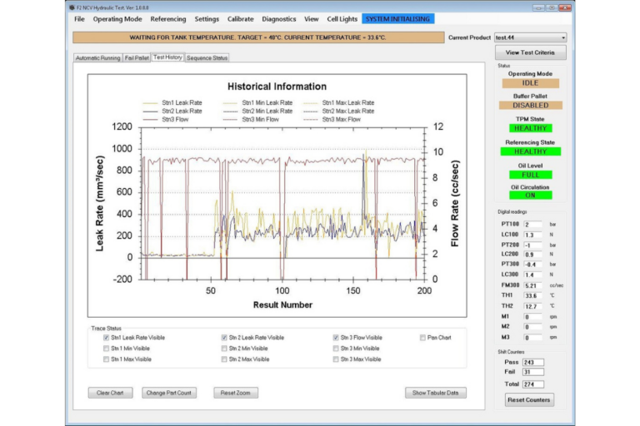Image resolution: width=640 pixels, height=426 pixels.
Task: Enable Stn 3 Min Visible checkbox
Action: (336, 349)
